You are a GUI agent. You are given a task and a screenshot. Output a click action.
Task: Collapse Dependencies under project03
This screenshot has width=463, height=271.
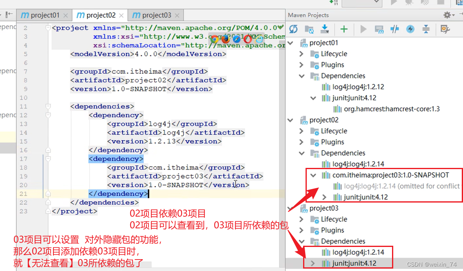(x=301, y=242)
